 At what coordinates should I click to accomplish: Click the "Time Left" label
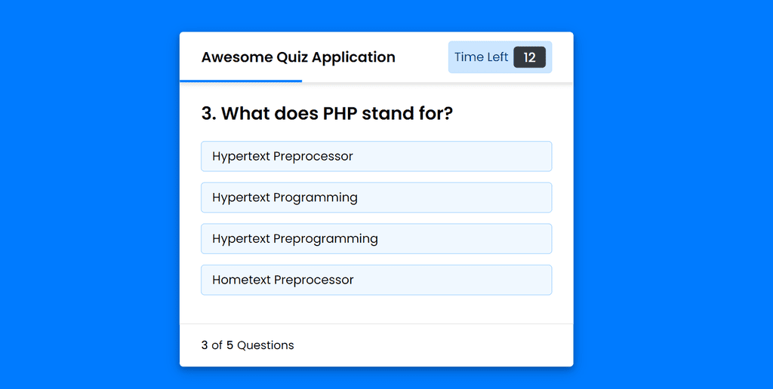click(x=481, y=57)
